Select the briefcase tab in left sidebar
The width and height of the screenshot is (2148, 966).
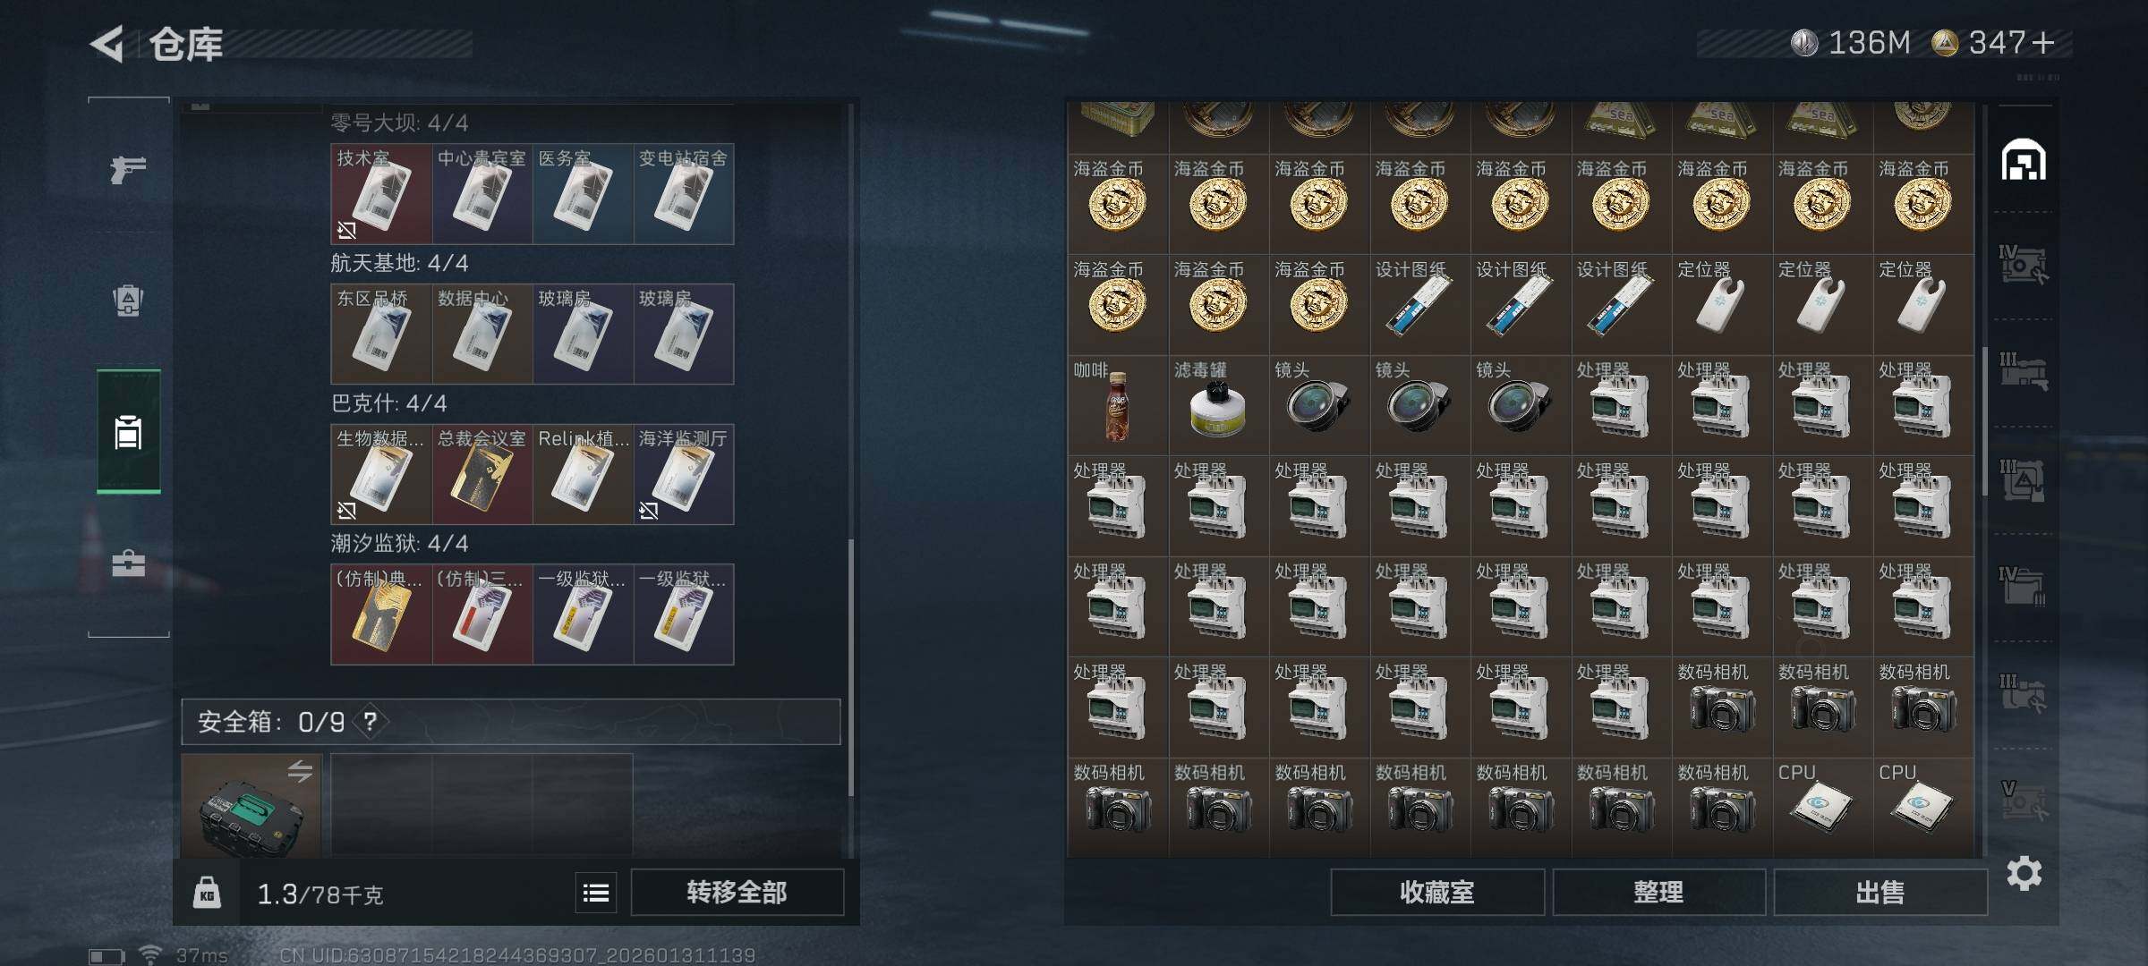click(128, 563)
